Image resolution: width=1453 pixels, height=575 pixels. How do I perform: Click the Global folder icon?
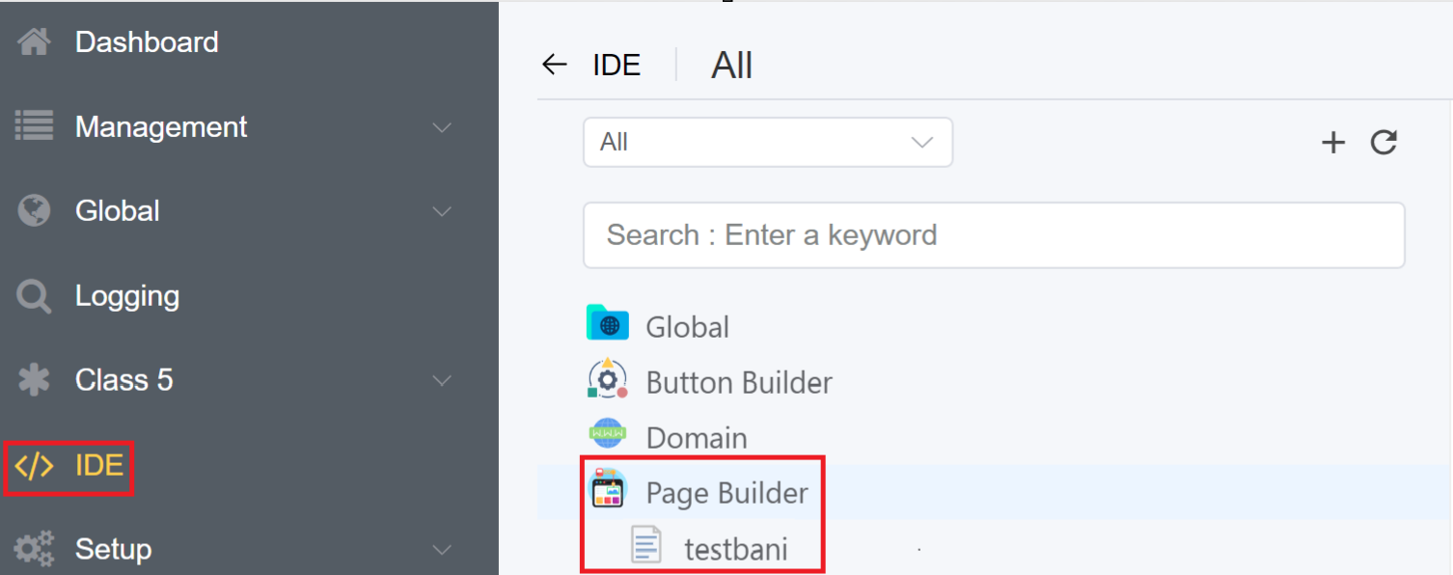(608, 324)
